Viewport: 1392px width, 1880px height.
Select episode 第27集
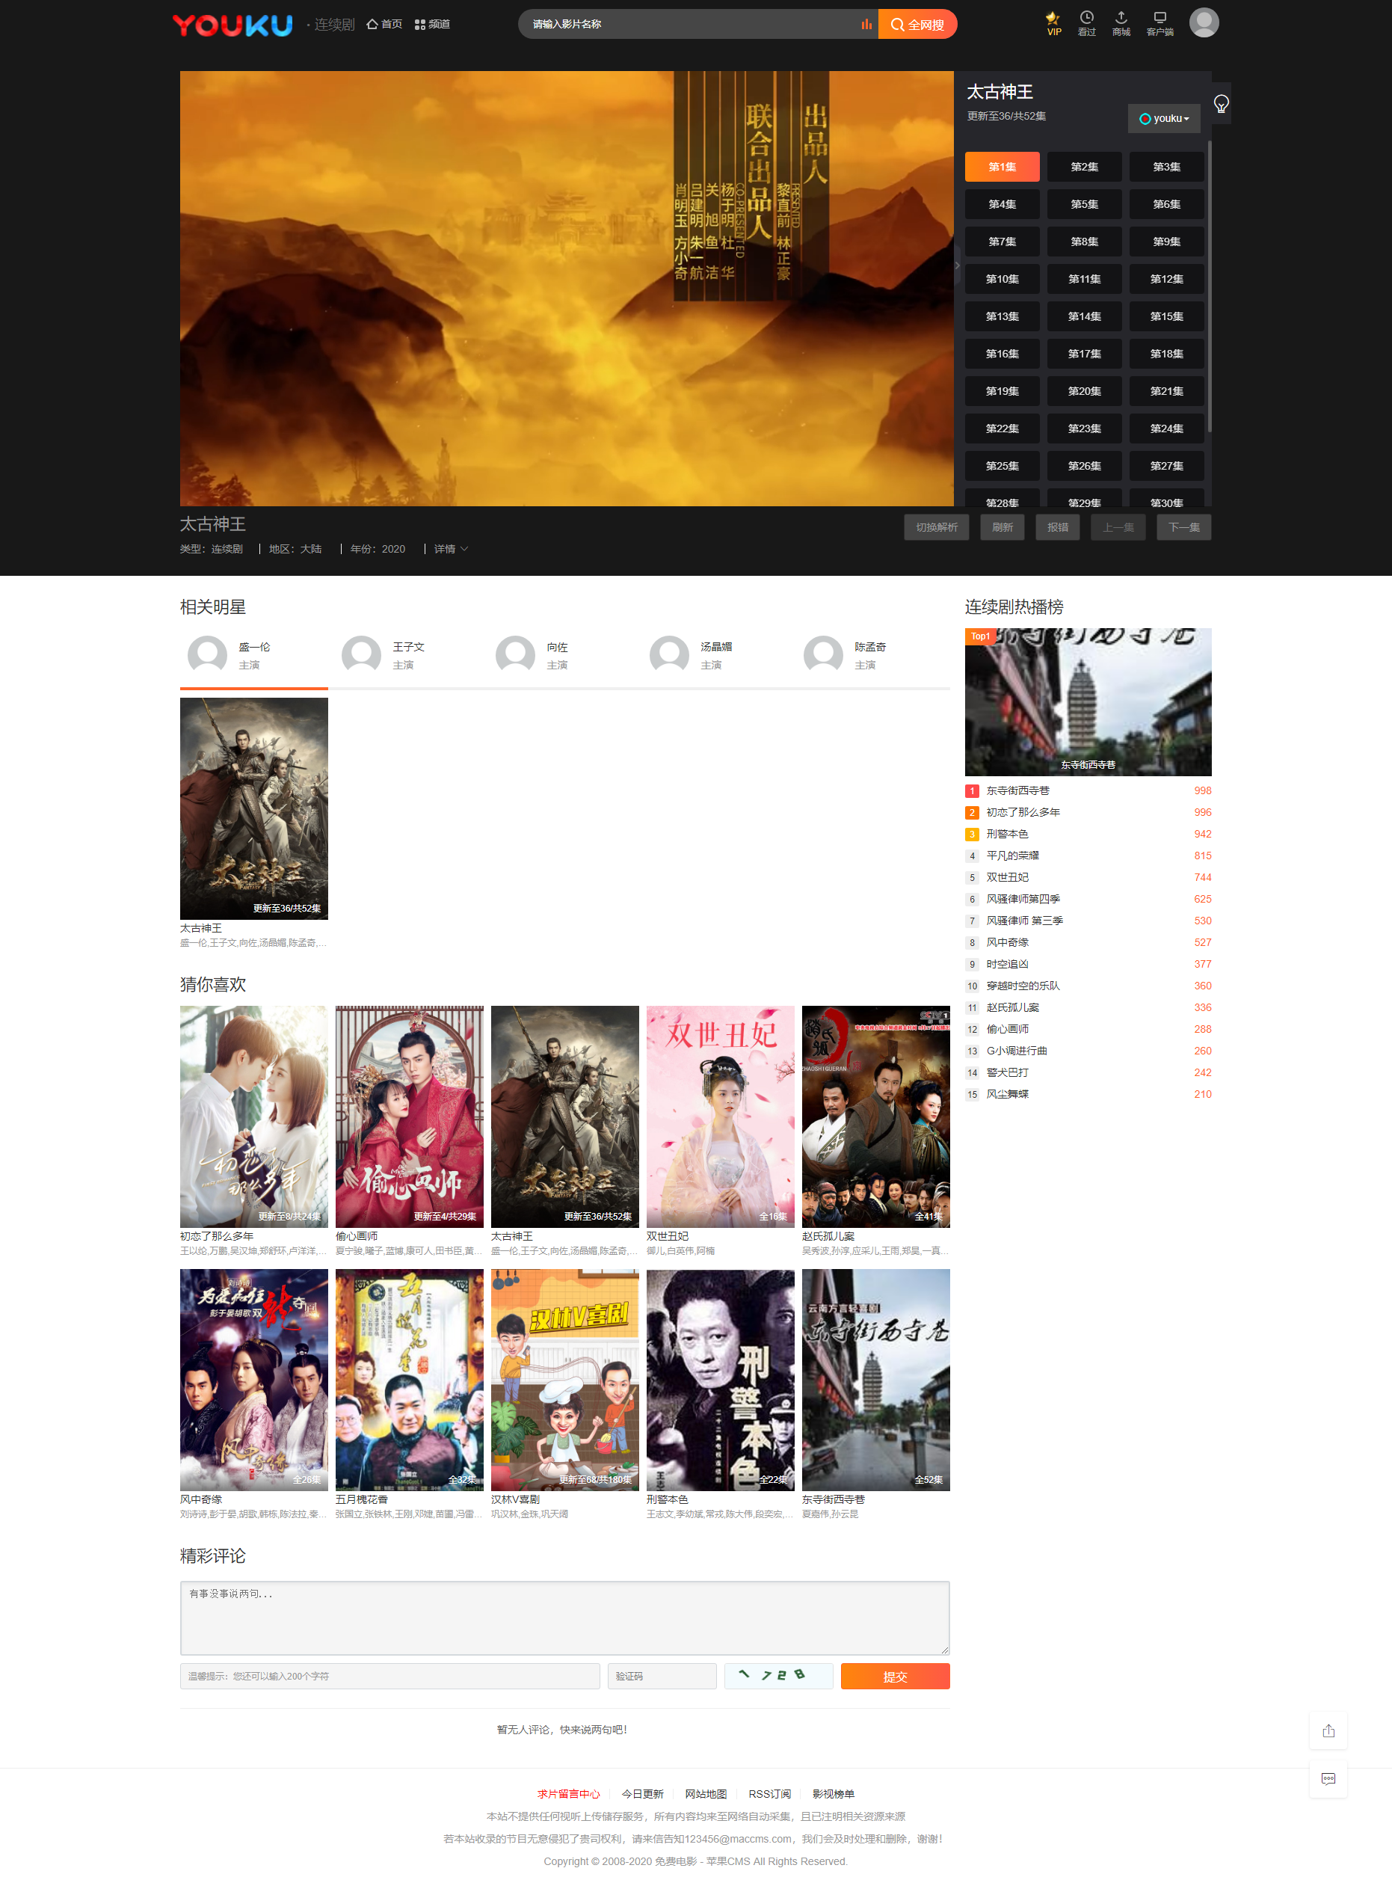(x=1166, y=466)
